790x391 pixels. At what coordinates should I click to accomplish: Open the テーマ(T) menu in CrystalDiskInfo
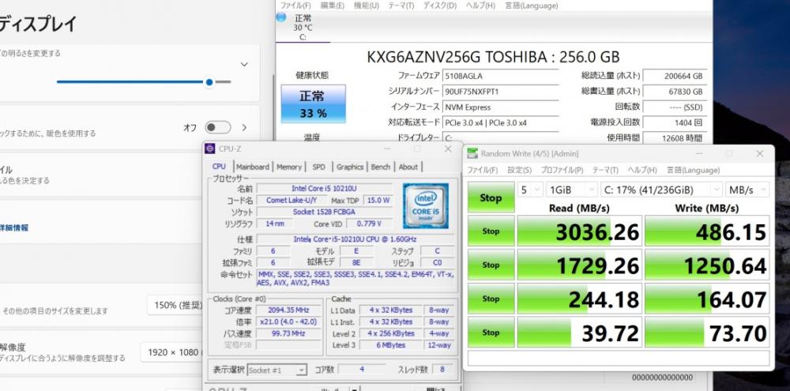401,6
